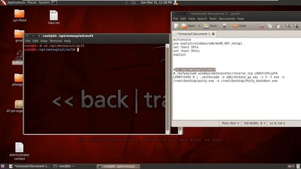This screenshot has height=169, width=301.
Task: Click the Find magnifier icon in gedit
Action: pos(288,26)
